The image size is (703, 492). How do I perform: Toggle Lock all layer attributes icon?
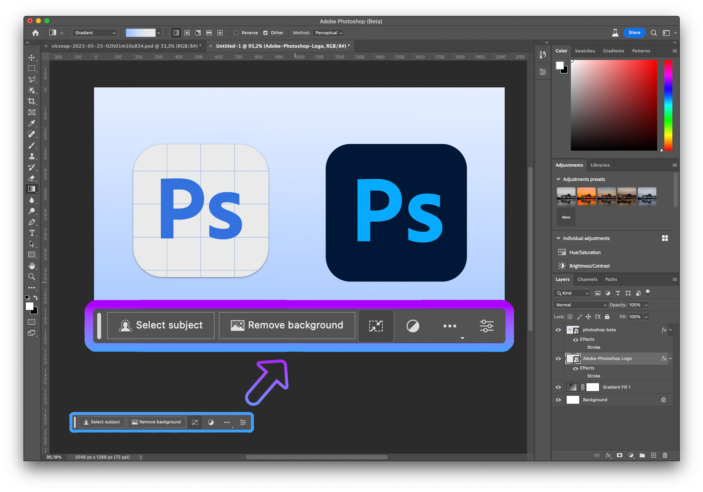click(607, 317)
